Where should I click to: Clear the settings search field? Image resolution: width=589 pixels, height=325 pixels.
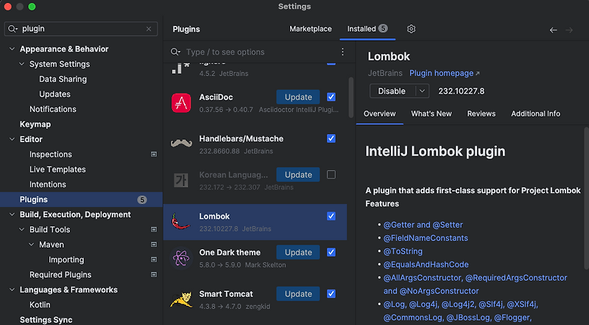149,29
